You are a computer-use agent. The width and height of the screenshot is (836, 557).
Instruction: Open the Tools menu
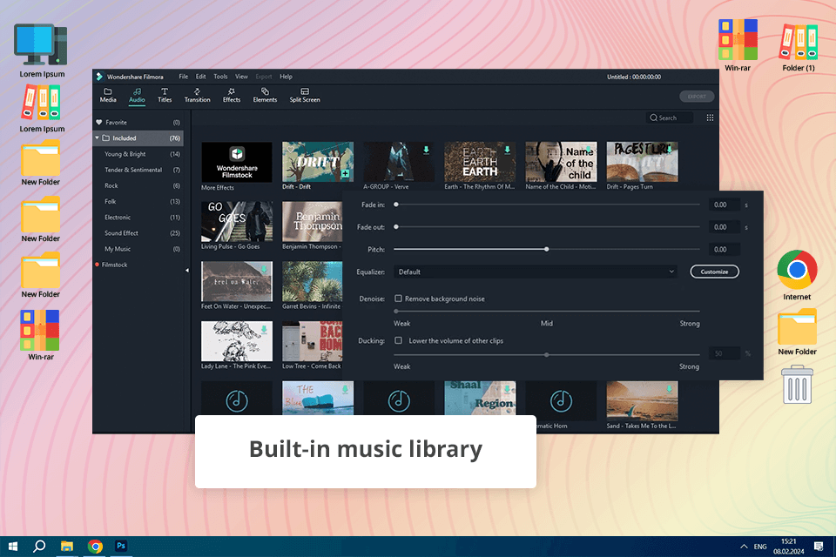pyautogui.click(x=220, y=77)
